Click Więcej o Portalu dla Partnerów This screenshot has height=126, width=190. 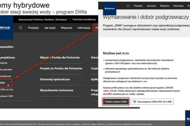60,58
